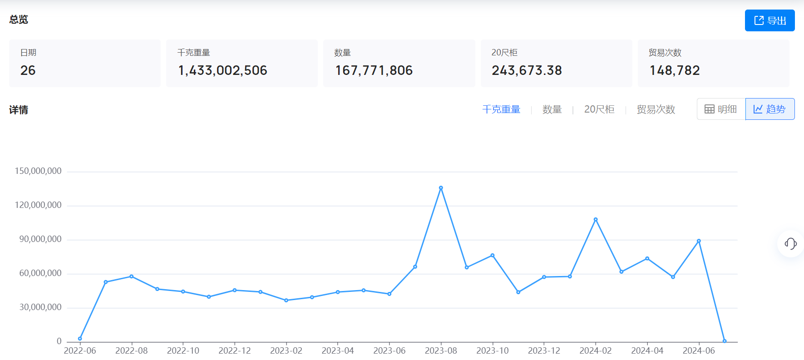The image size is (804, 360).
Task: Open the customer service headset icon
Action: (x=790, y=244)
